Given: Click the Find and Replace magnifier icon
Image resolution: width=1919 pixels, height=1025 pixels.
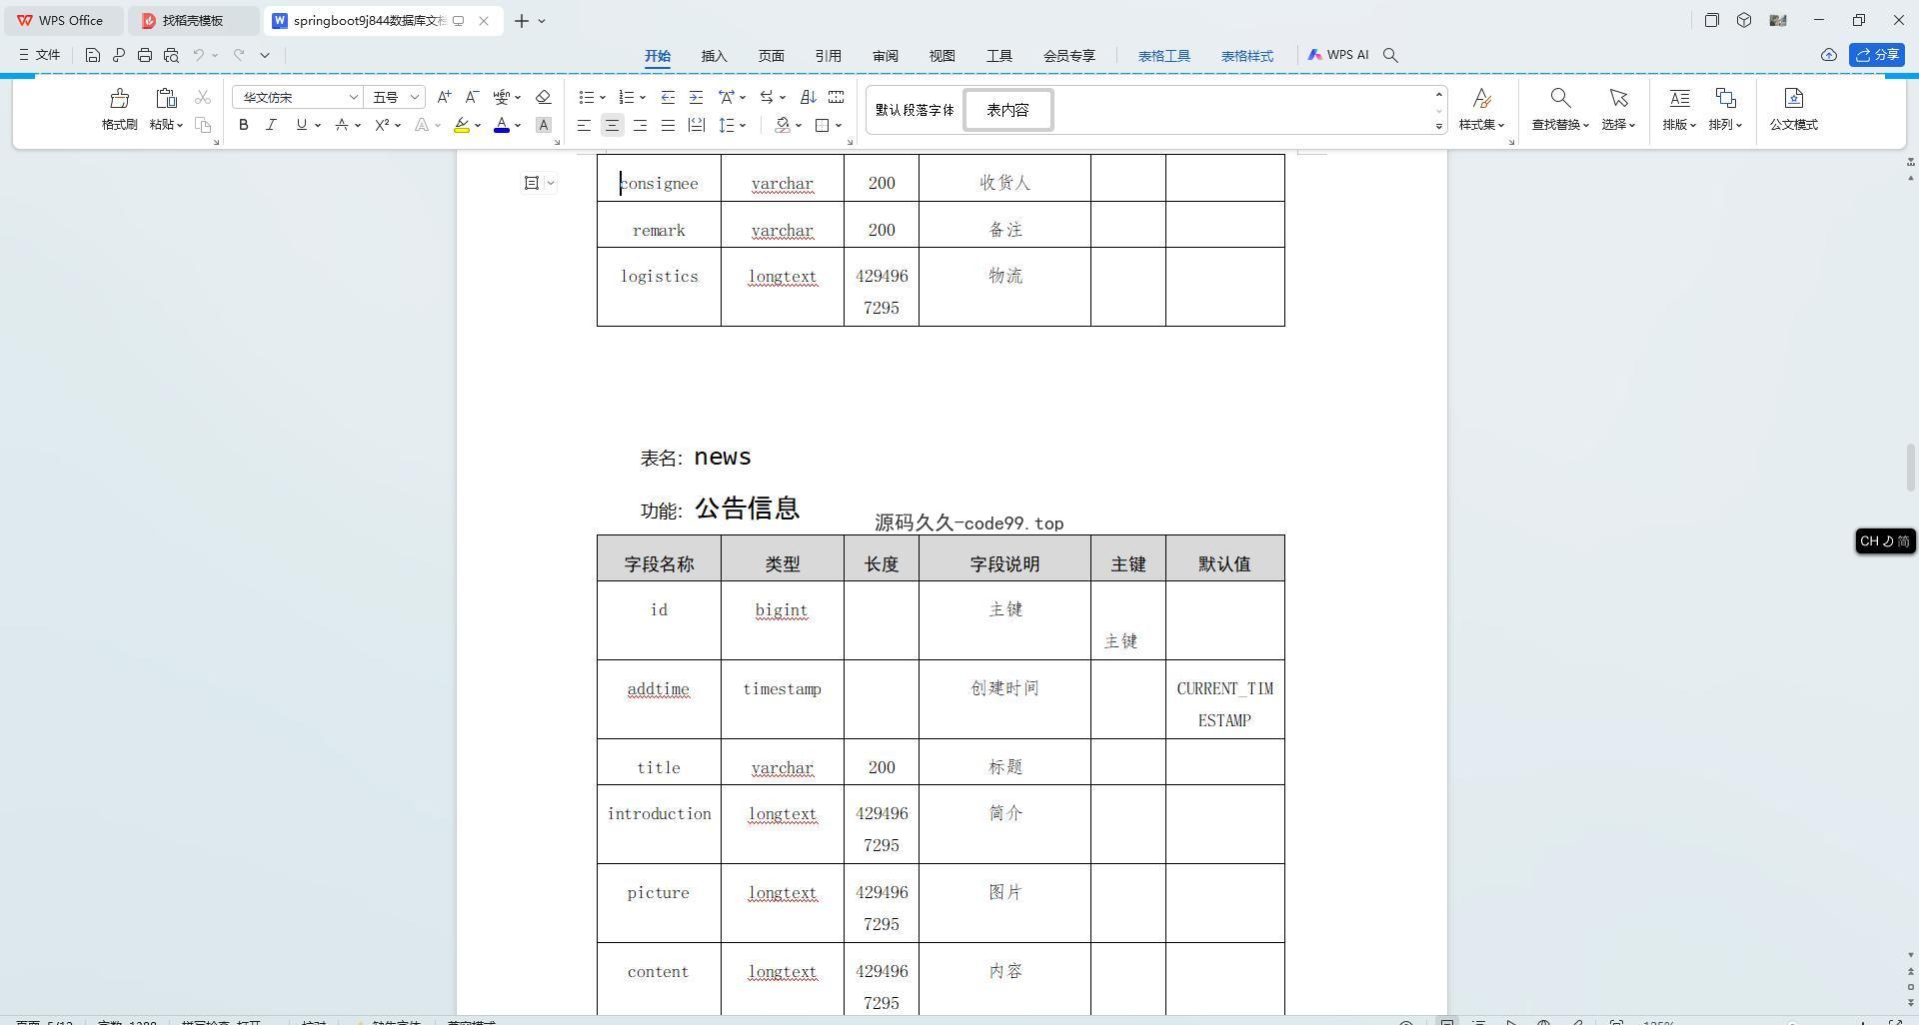Looking at the screenshot, I should click(1559, 98).
